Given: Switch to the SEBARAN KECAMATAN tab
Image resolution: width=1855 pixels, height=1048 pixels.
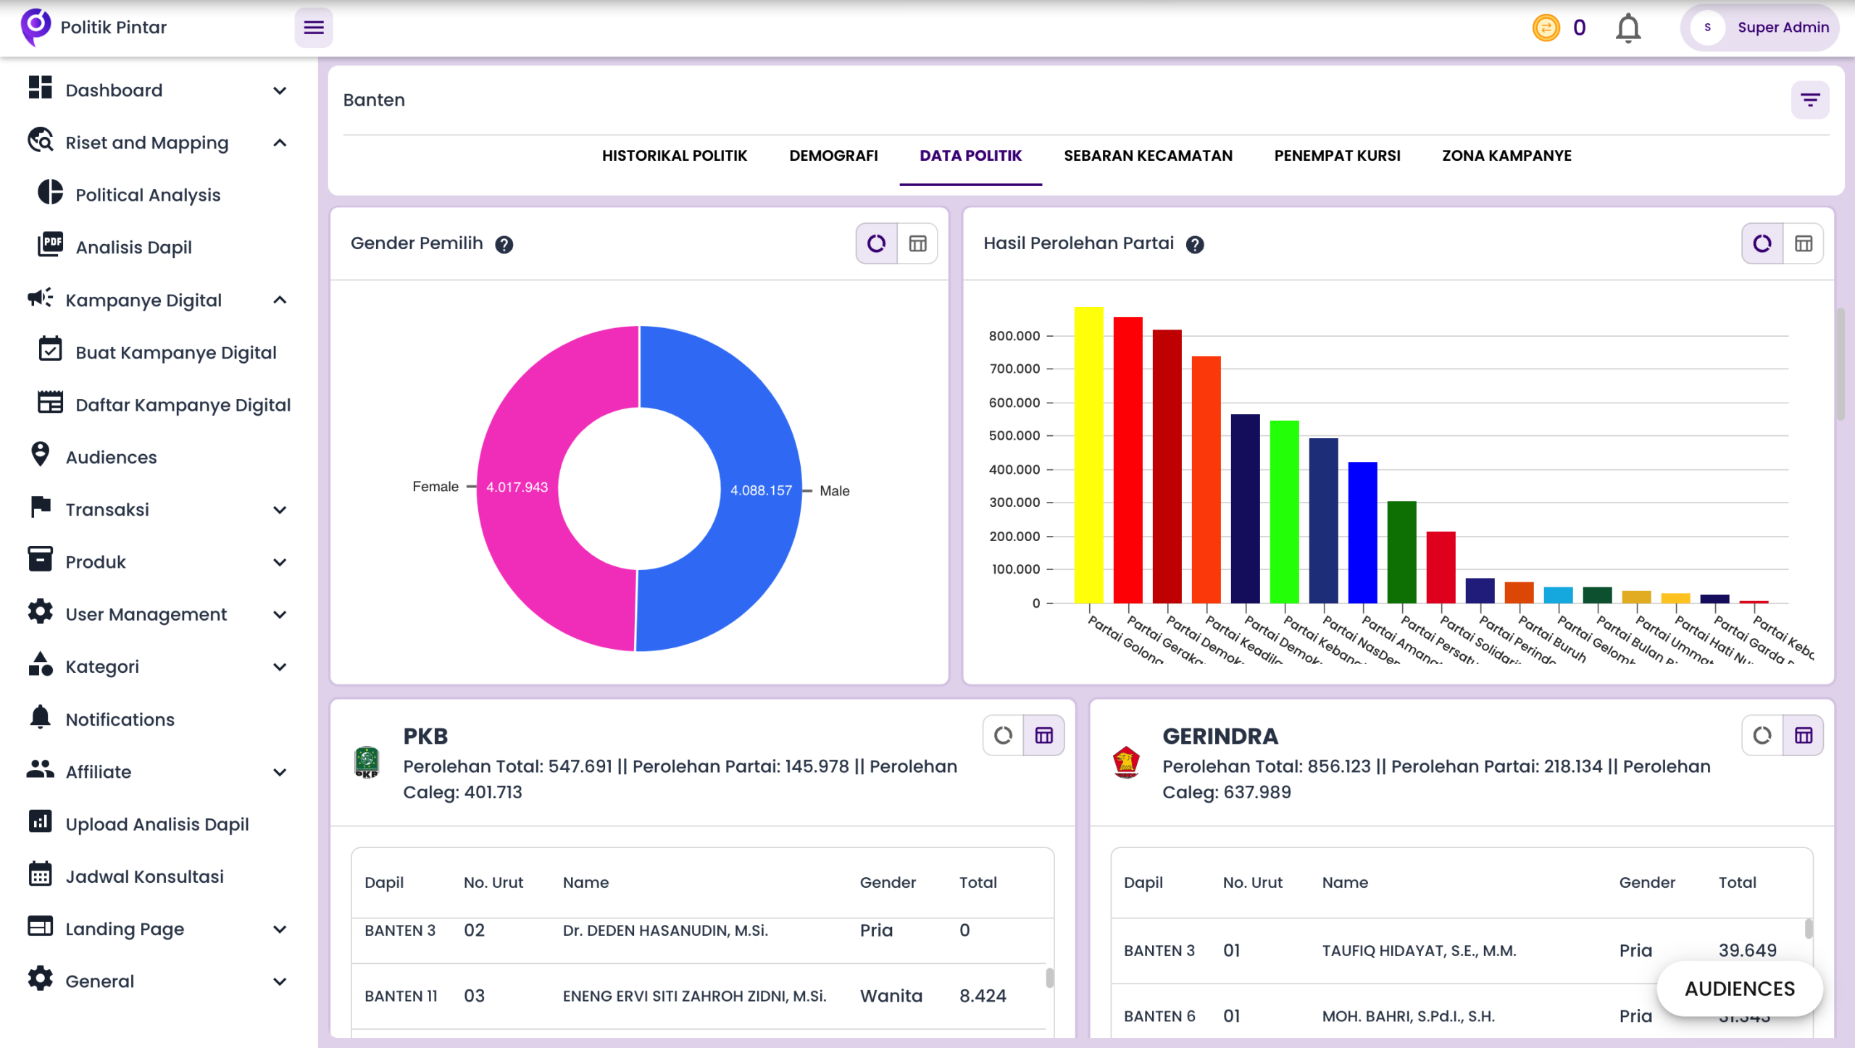Looking at the screenshot, I should tap(1148, 156).
